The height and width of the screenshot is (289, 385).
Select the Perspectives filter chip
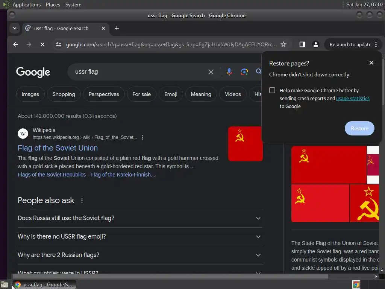tap(104, 94)
